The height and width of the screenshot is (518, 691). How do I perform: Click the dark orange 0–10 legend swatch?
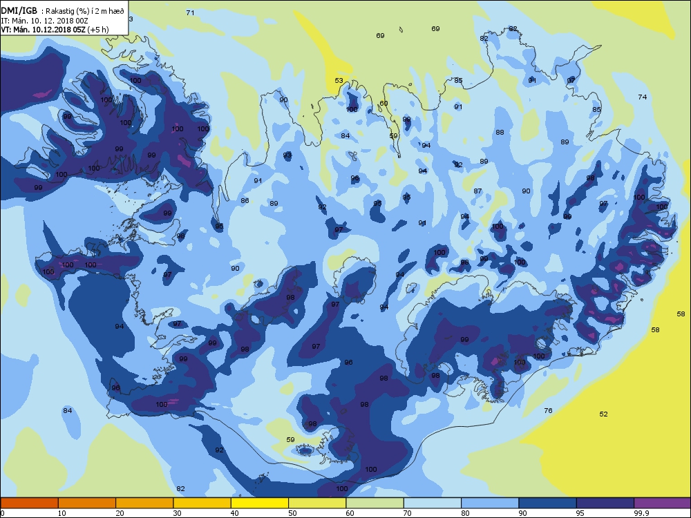tap(29, 503)
